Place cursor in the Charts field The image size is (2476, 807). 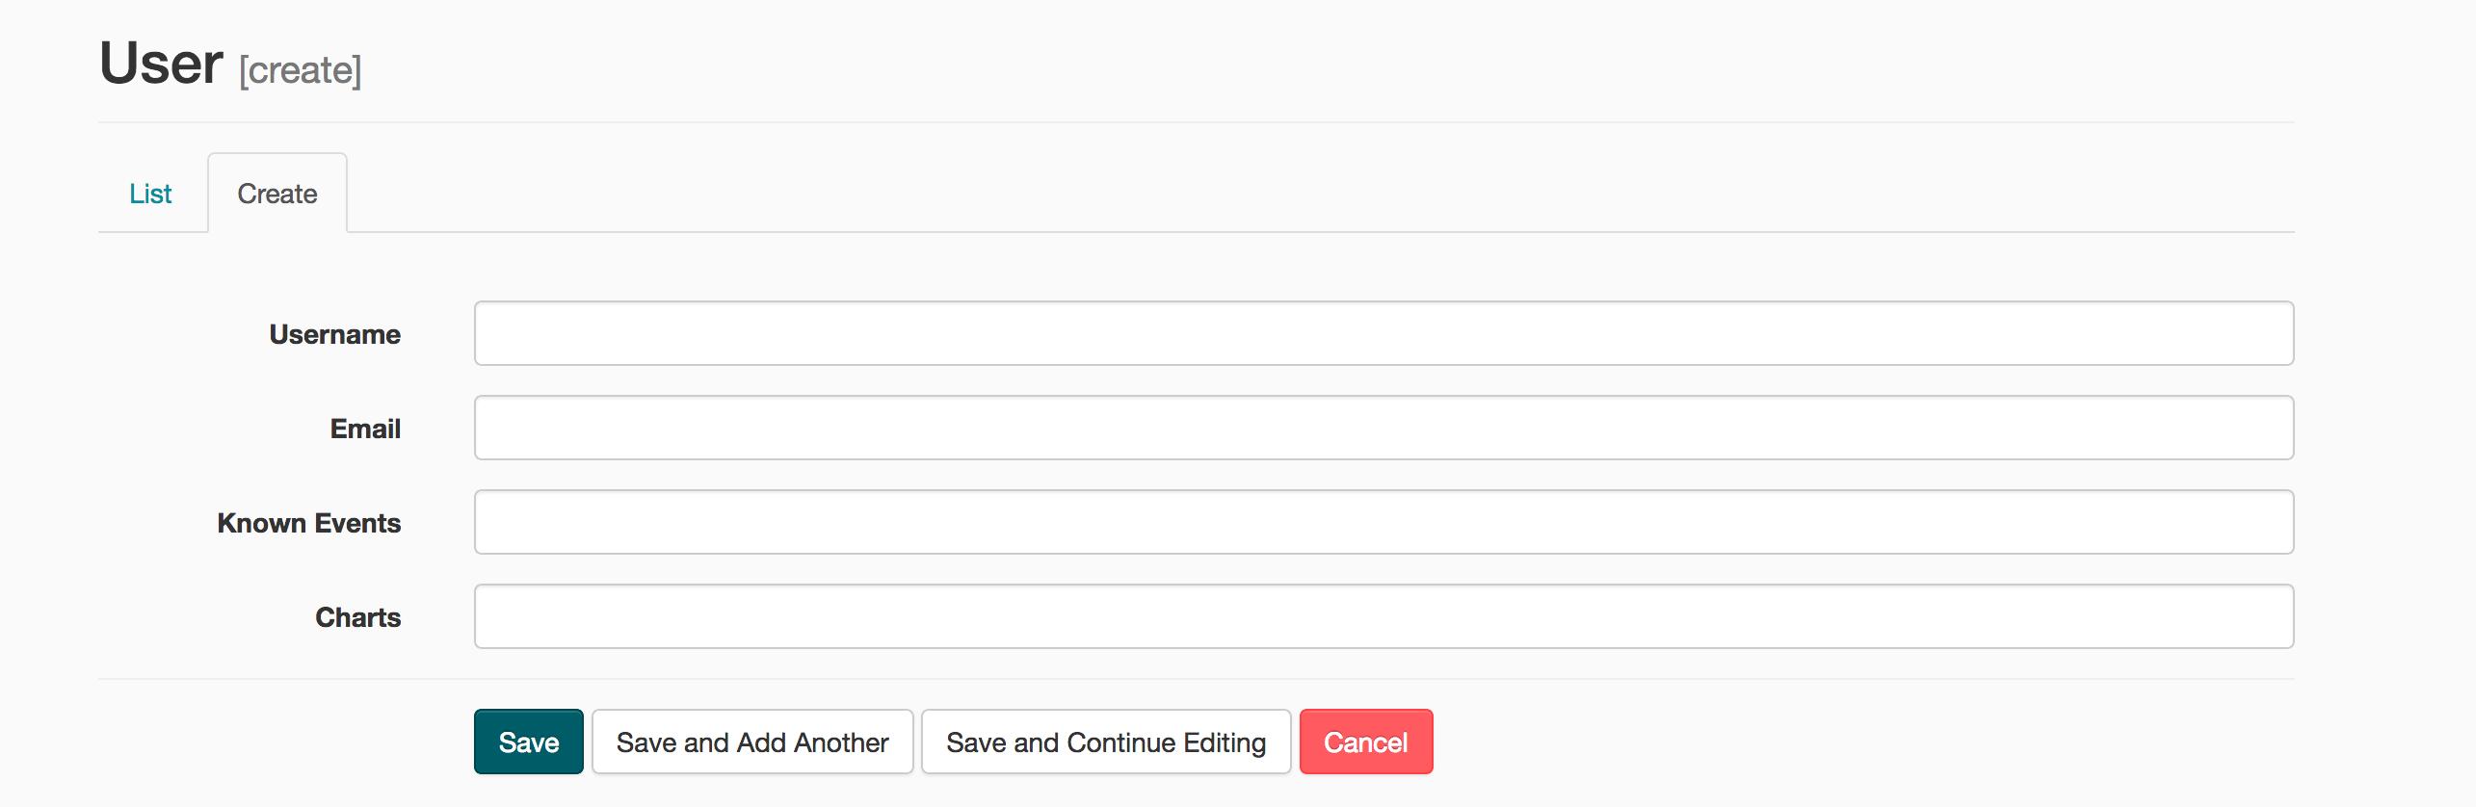point(1383,616)
